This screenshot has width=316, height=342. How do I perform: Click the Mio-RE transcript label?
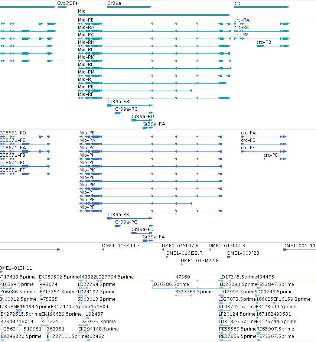point(86,87)
